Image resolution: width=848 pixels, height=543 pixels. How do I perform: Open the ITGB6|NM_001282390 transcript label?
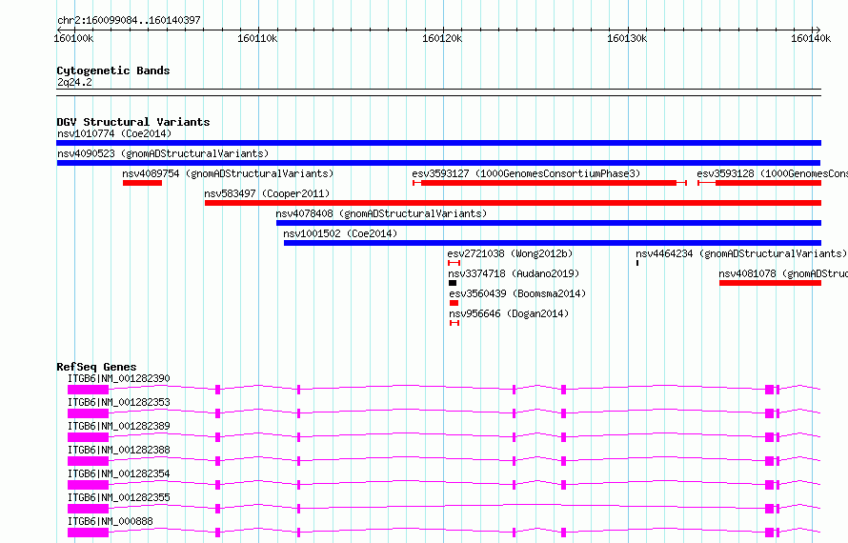click(119, 378)
